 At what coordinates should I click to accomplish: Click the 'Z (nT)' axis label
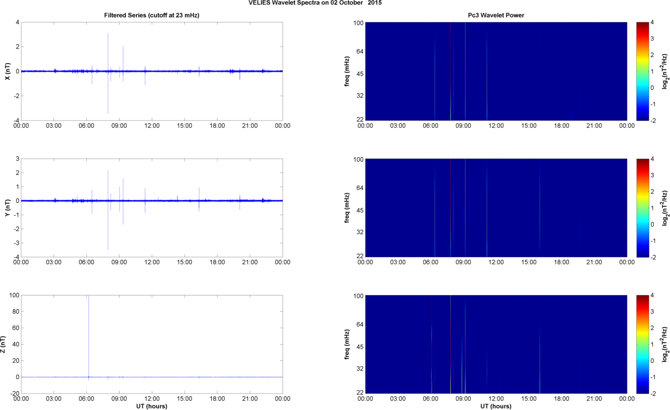(x=4, y=344)
